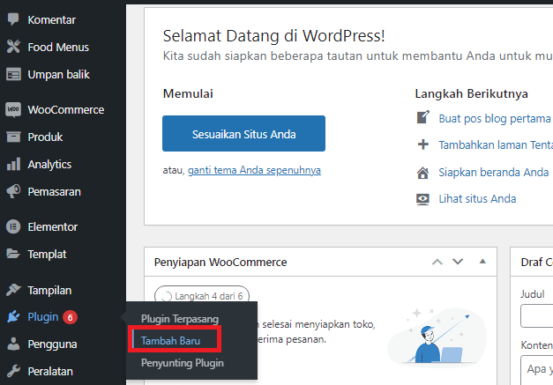553x385 pixels.
Task: Click the Analytics bar chart icon
Action: pos(13,164)
